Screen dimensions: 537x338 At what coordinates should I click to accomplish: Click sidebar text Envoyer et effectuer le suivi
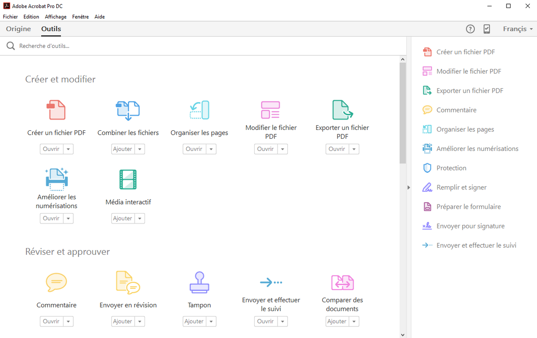coord(477,245)
